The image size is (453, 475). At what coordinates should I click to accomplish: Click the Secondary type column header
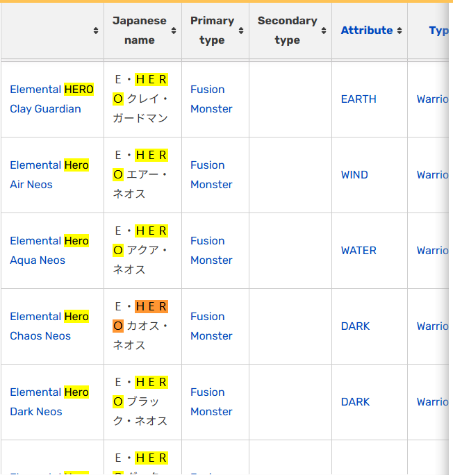[290, 31]
